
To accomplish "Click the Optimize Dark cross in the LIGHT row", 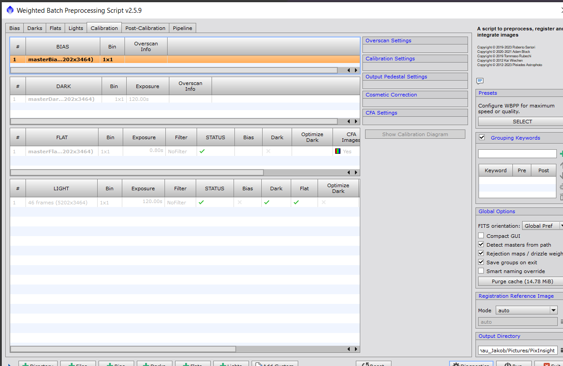I will (x=324, y=202).
